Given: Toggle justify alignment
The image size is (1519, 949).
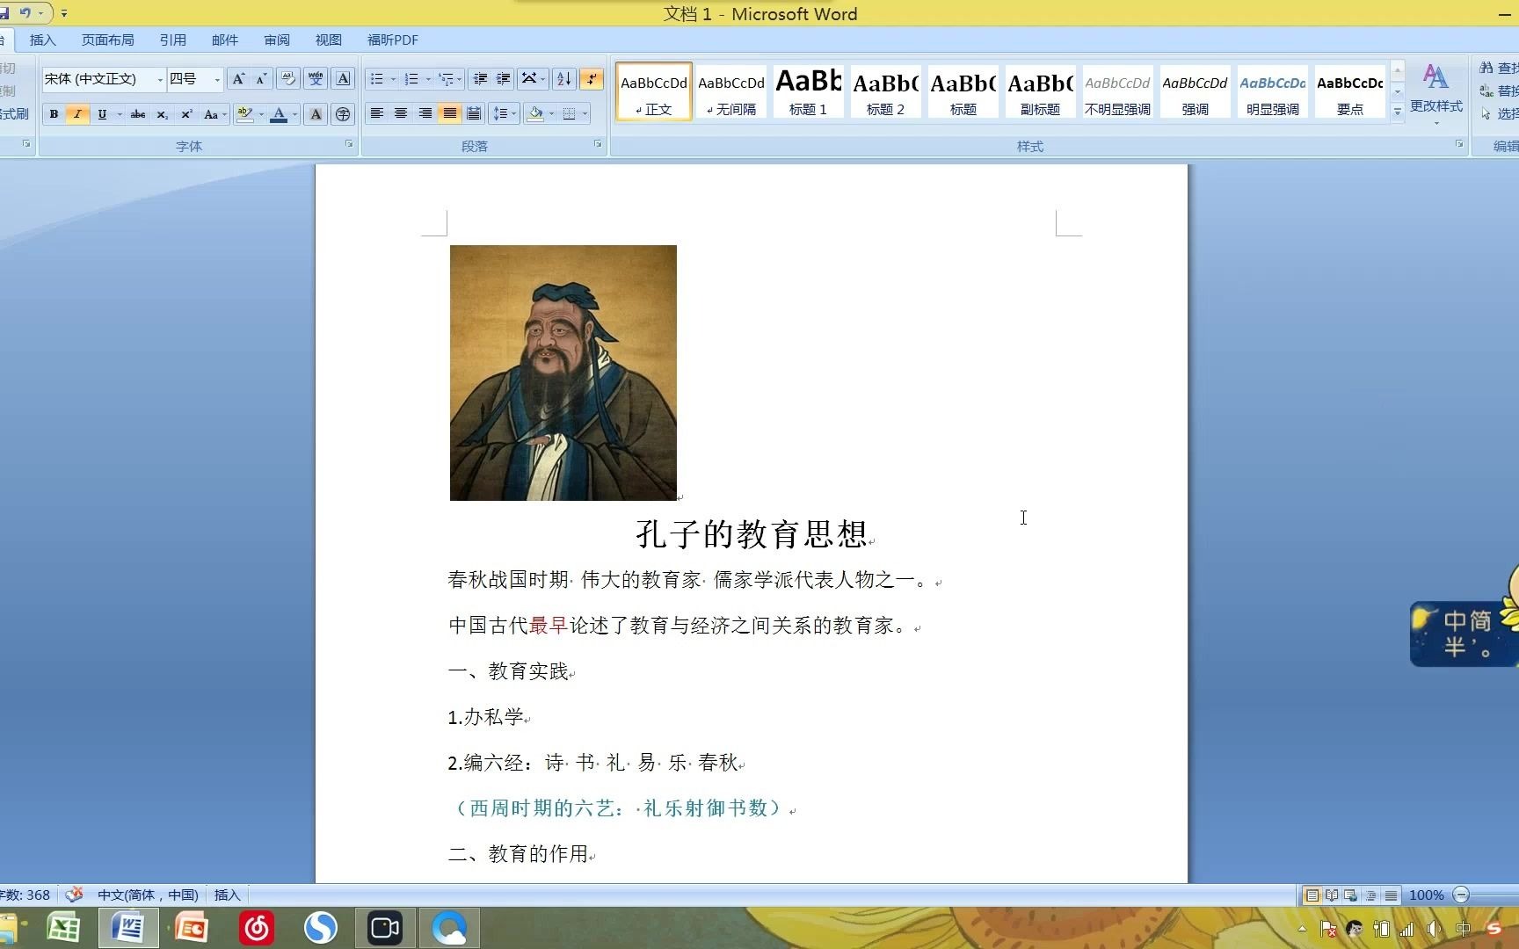Looking at the screenshot, I should pyautogui.click(x=450, y=113).
